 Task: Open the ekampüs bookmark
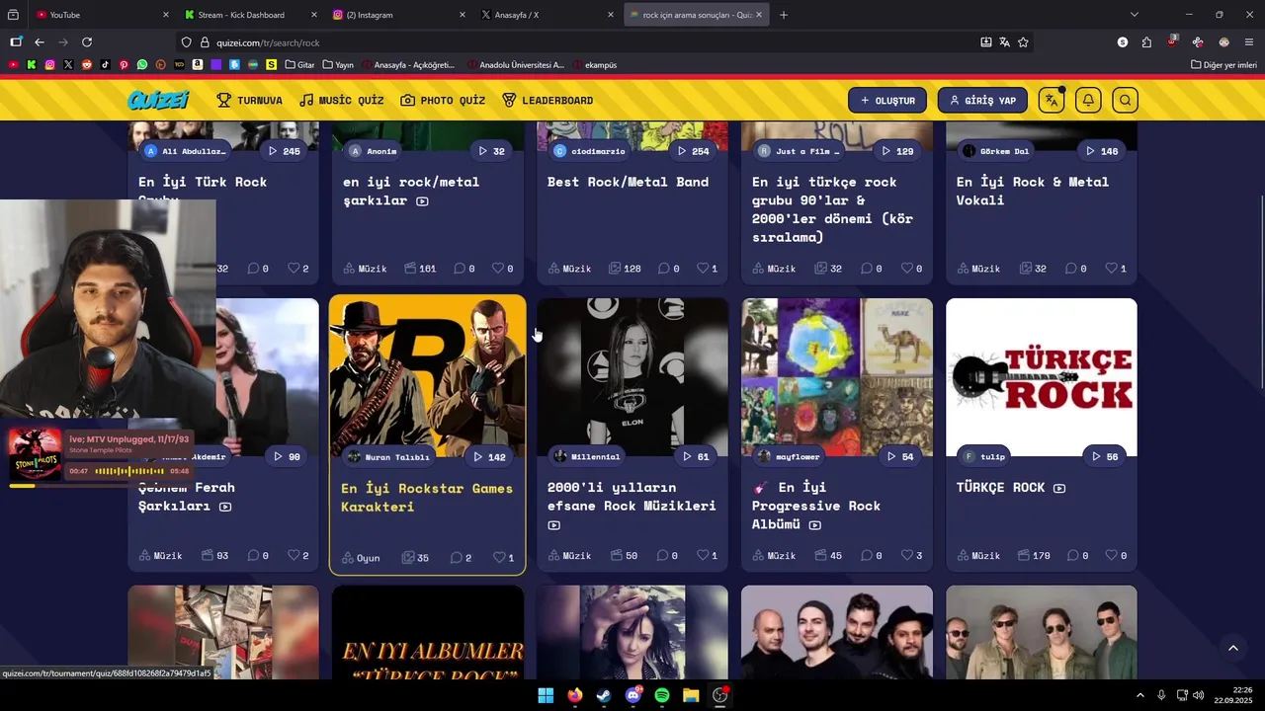click(593, 65)
